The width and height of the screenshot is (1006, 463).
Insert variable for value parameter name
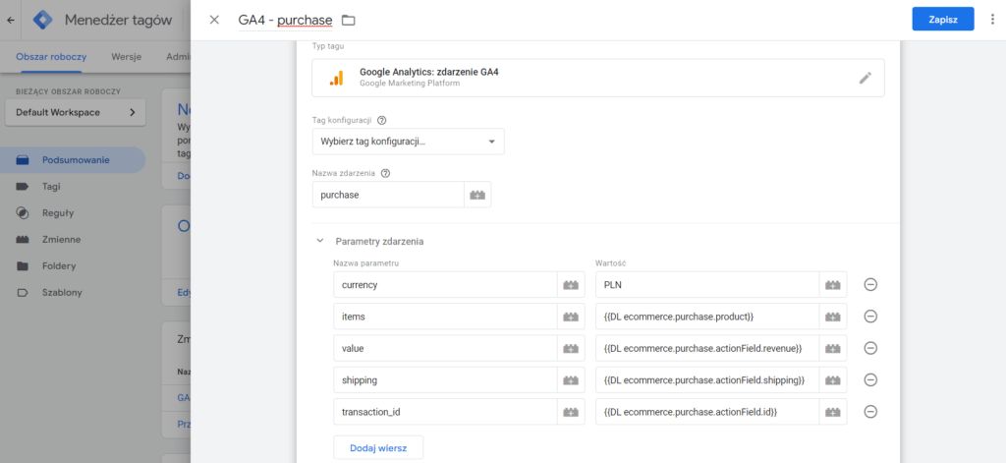point(571,348)
